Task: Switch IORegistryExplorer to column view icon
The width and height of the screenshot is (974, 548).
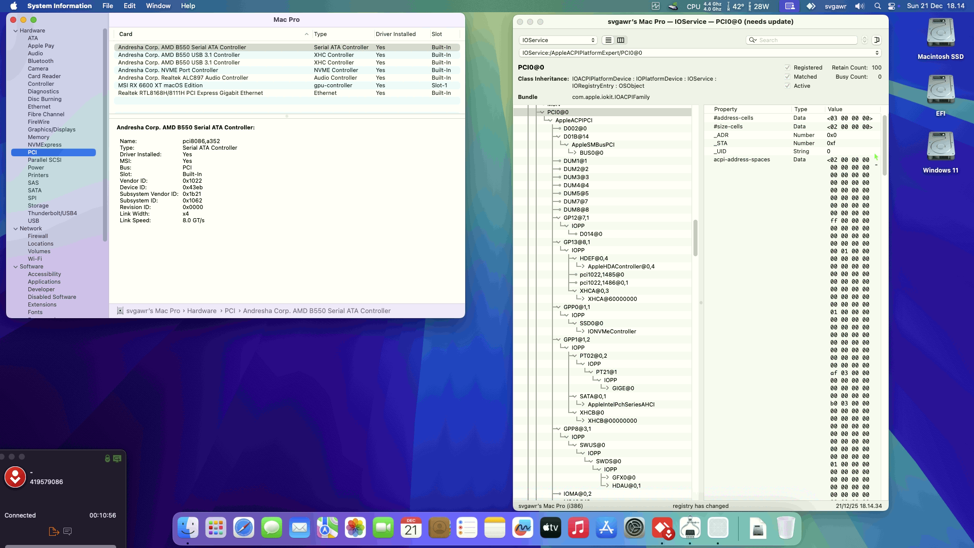Action: 620,40
